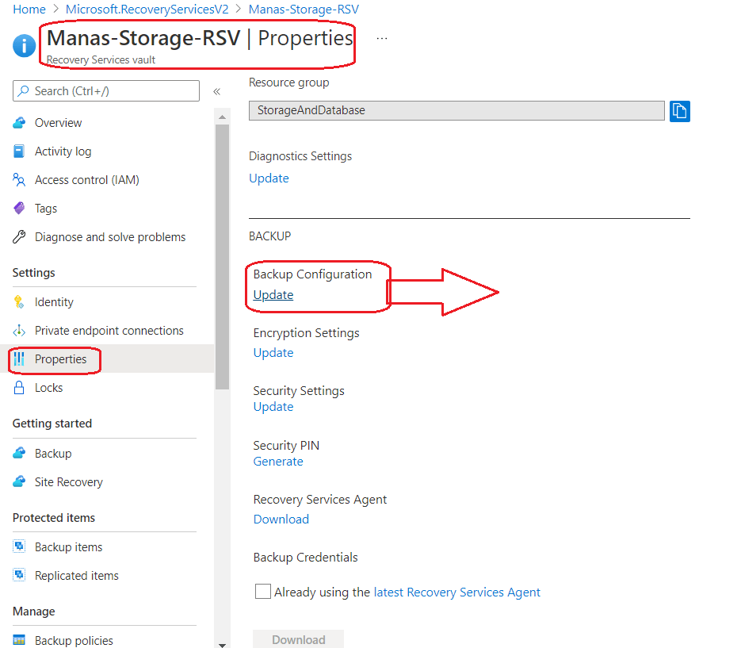Focus the sidebar Search box
Screen dimensions: 741x648
[106, 90]
